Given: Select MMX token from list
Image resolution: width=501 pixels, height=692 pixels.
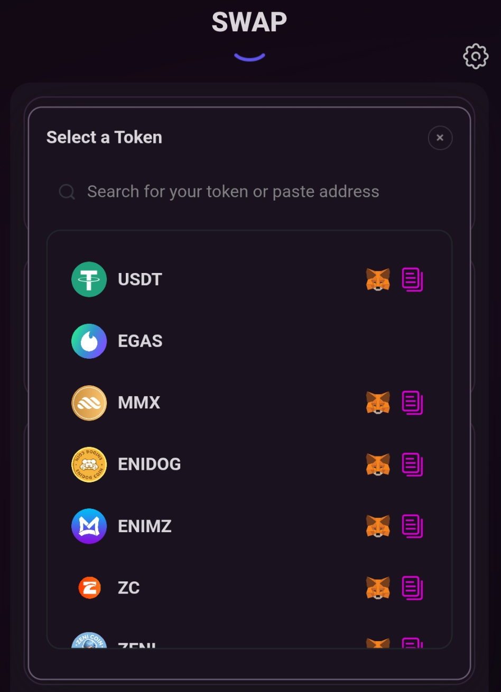Looking at the screenshot, I should click(138, 403).
